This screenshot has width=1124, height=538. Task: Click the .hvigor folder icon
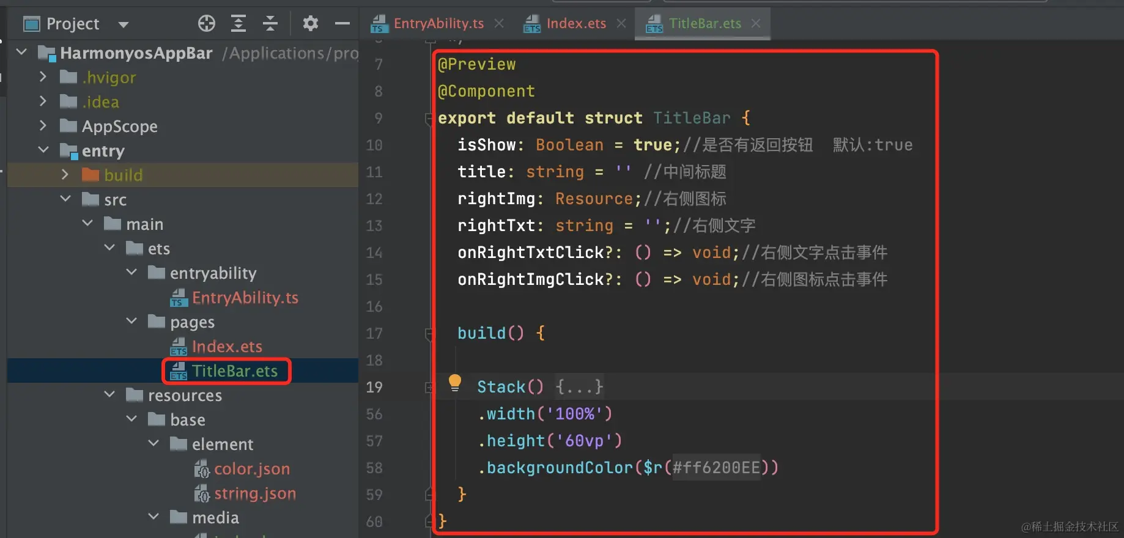tap(68, 77)
